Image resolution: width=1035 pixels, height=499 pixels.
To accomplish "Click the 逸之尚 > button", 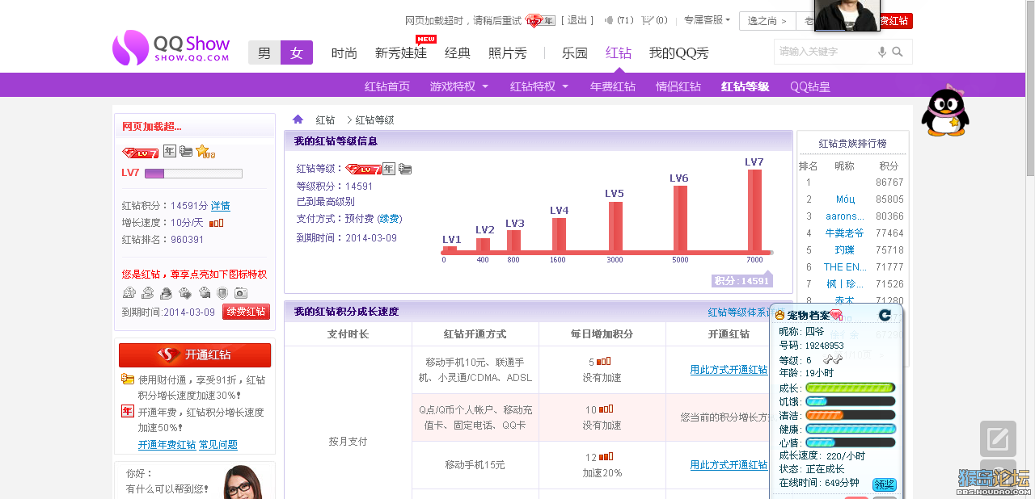I will coord(767,21).
